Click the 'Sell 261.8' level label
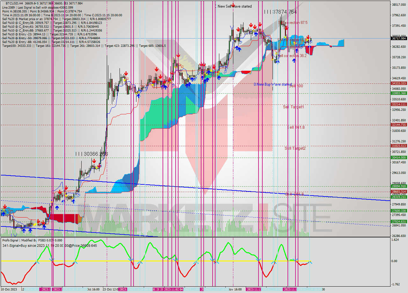This screenshot has width=408, height=293. pyautogui.click(x=295, y=194)
